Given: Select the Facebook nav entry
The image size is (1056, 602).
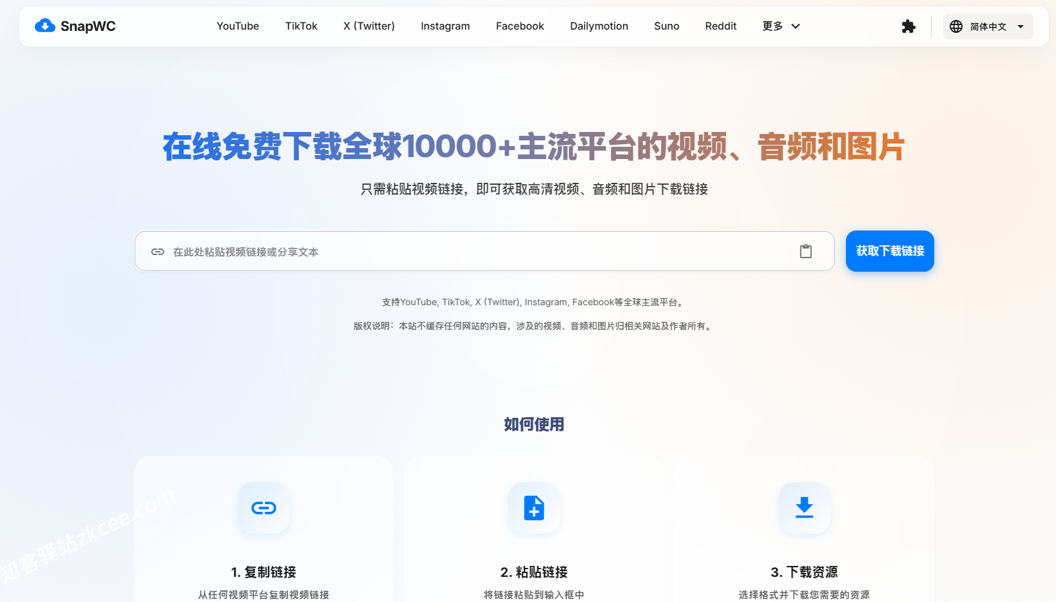Looking at the screenshot, I should tap(519, 26).
